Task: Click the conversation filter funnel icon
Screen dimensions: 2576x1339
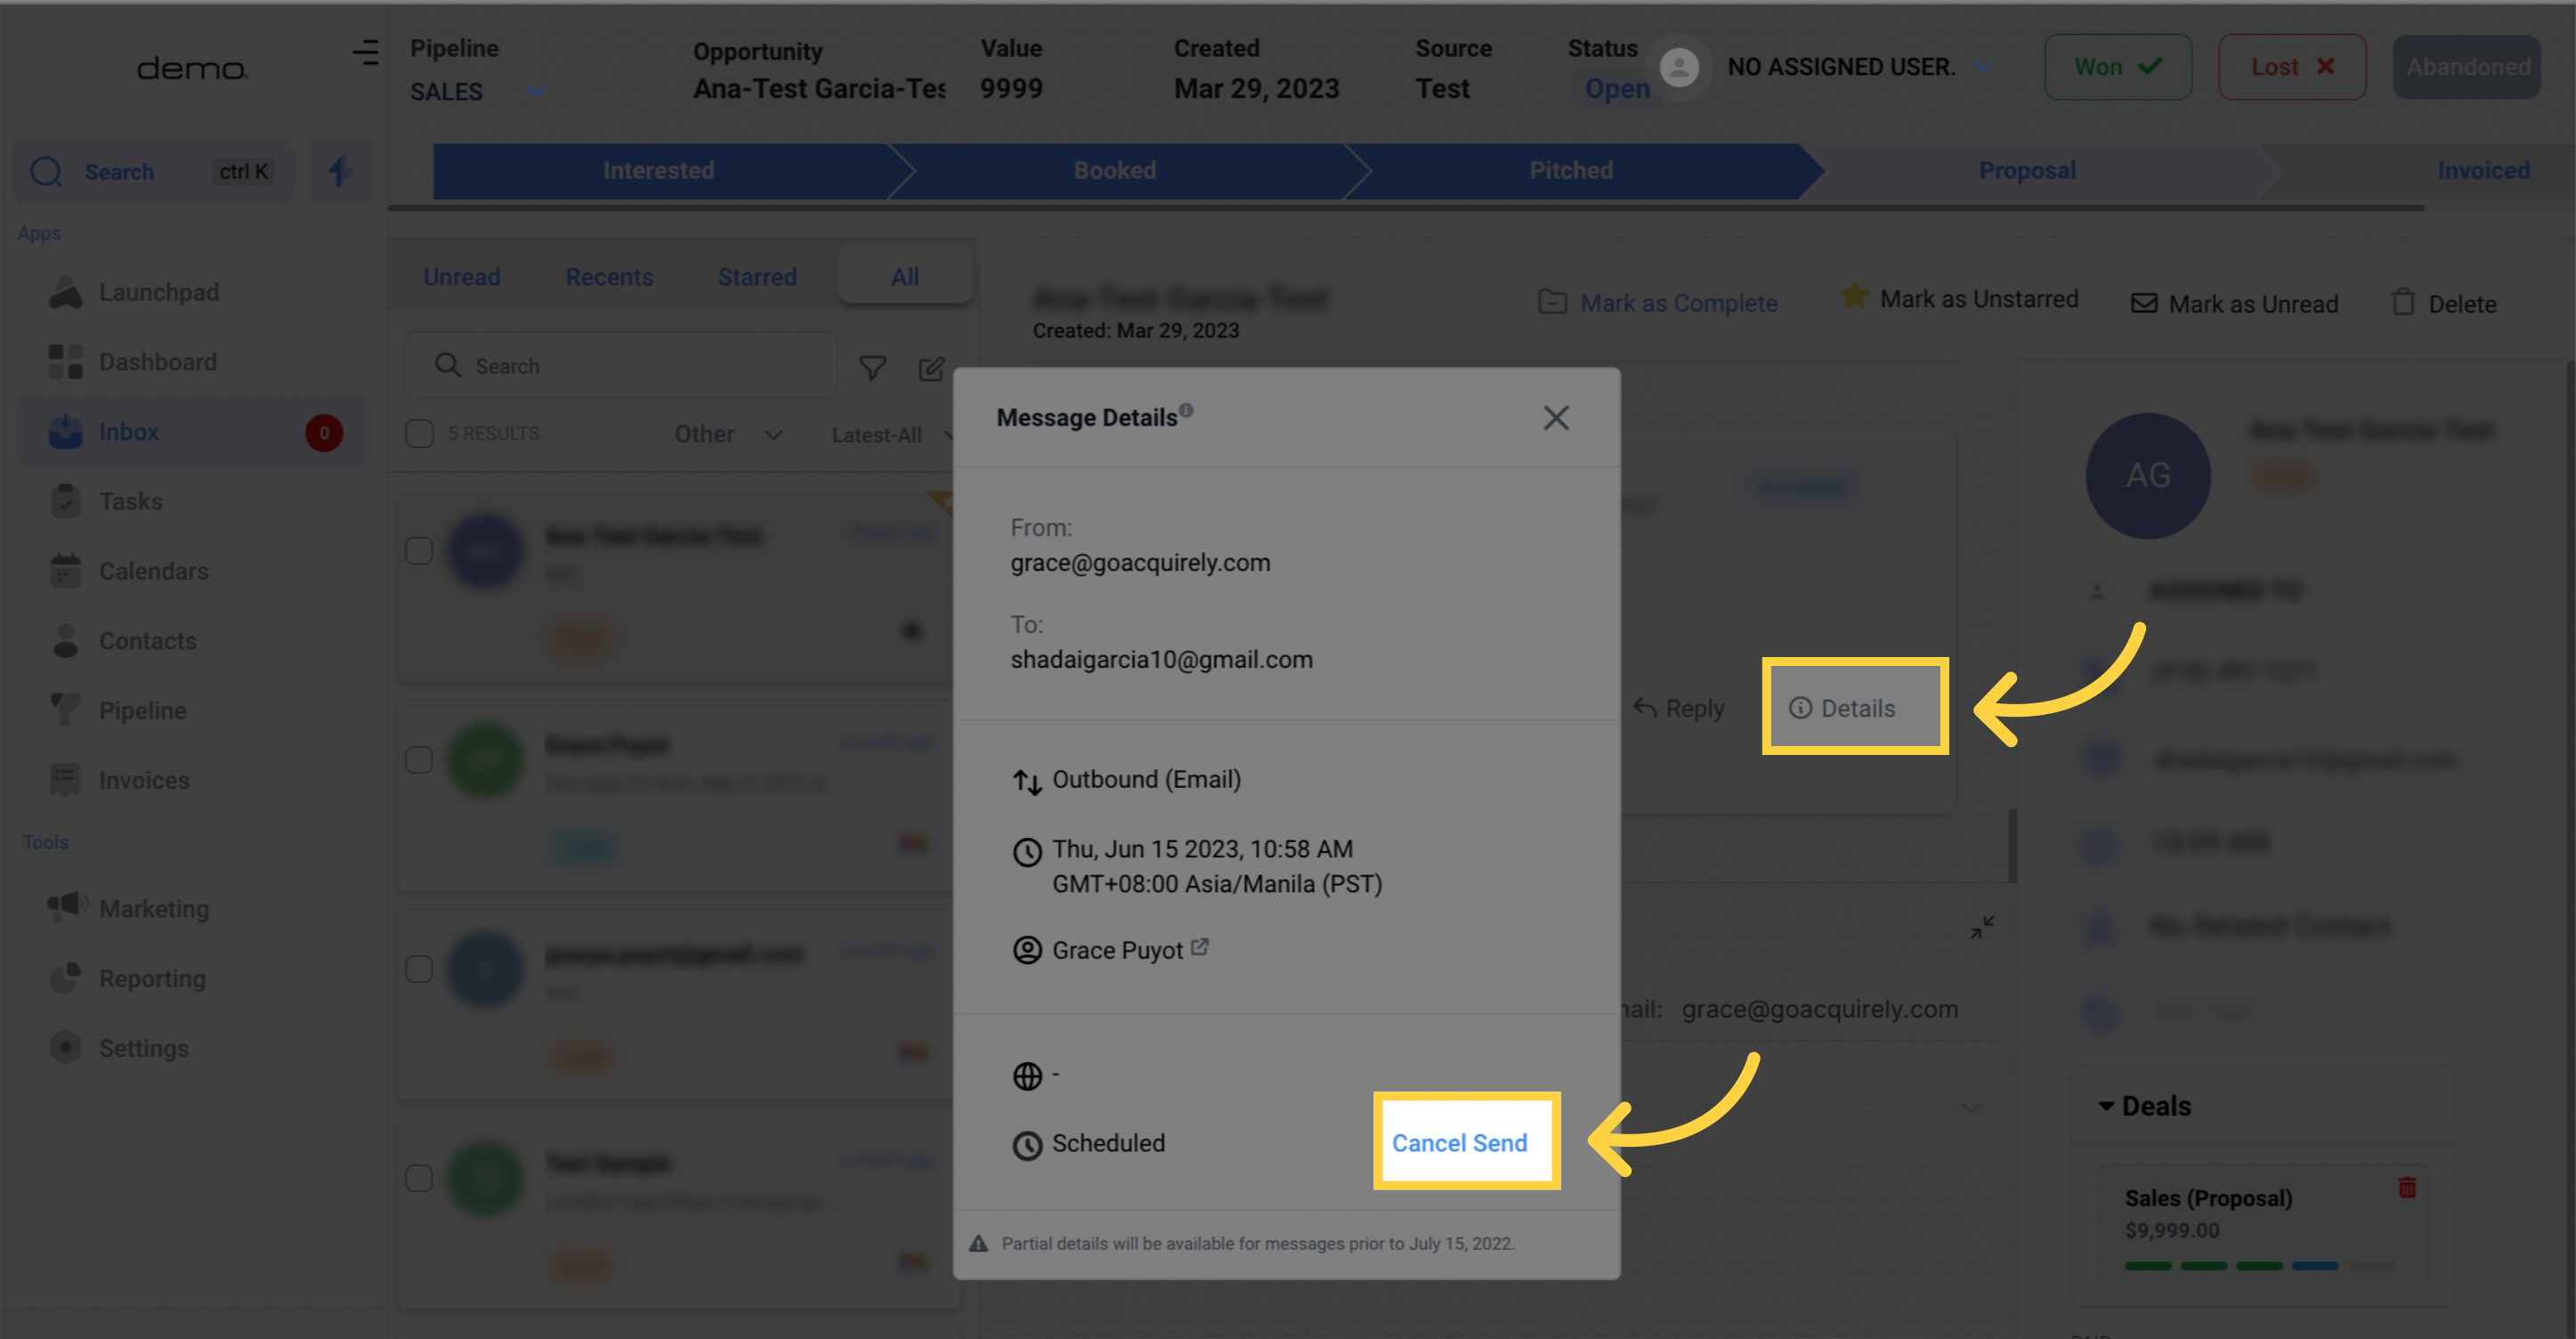Action: [x=872, y=367]
